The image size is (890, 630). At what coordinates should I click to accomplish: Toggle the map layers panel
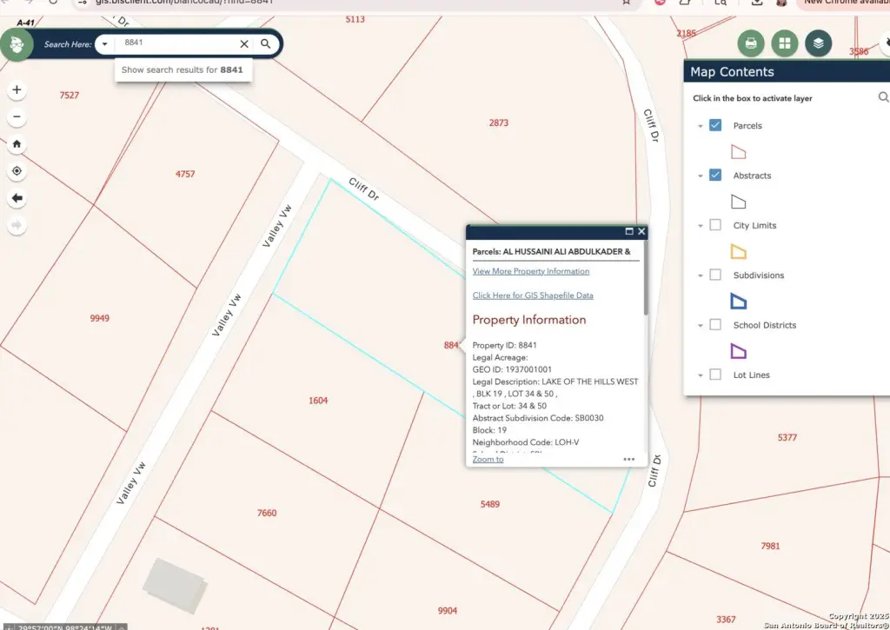click(818, 43)
